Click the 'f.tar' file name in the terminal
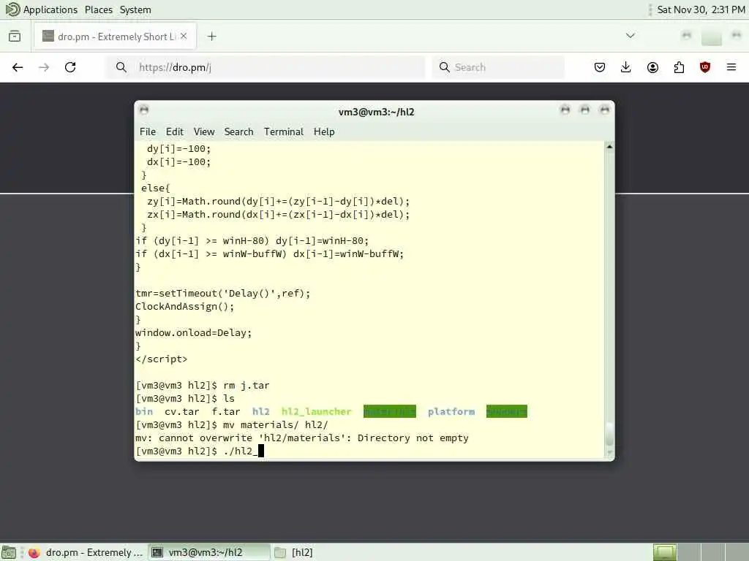This screenshot has height=561, width=749. [225, 412]
